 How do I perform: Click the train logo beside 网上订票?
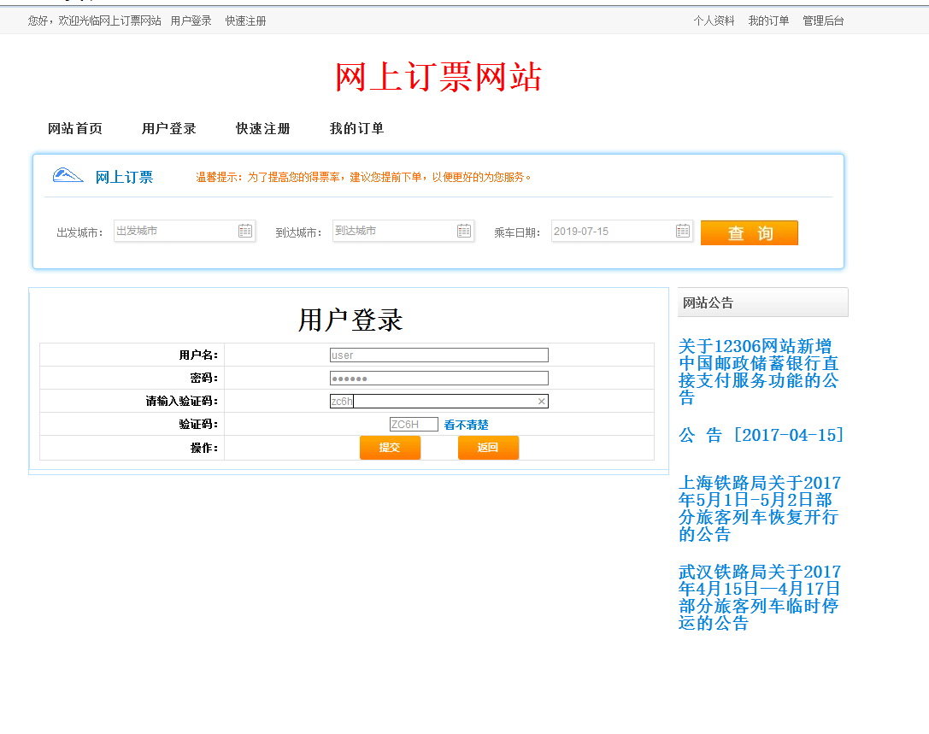[x=68, y=176]
